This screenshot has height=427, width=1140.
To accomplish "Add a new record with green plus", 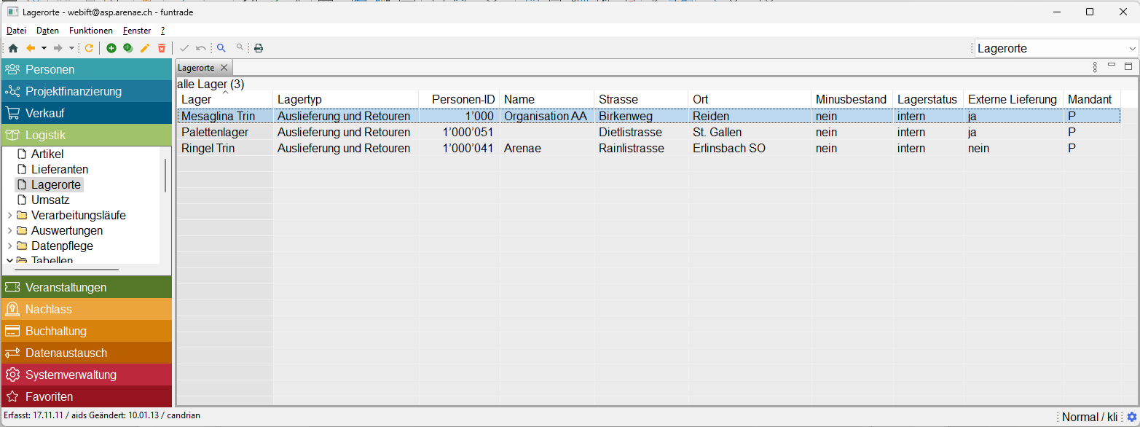I will [111, 48].
